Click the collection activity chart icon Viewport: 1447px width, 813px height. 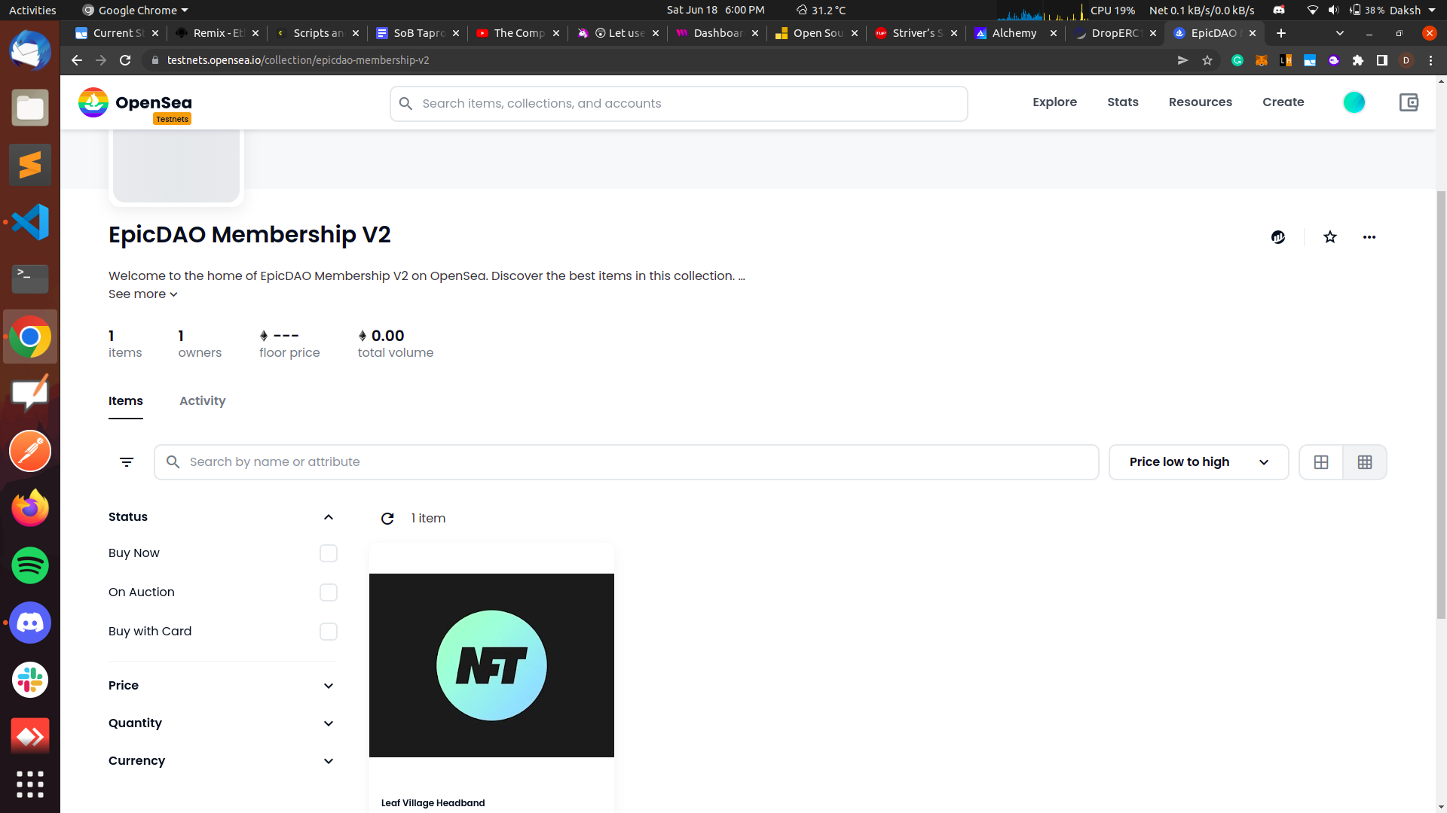1278,237
